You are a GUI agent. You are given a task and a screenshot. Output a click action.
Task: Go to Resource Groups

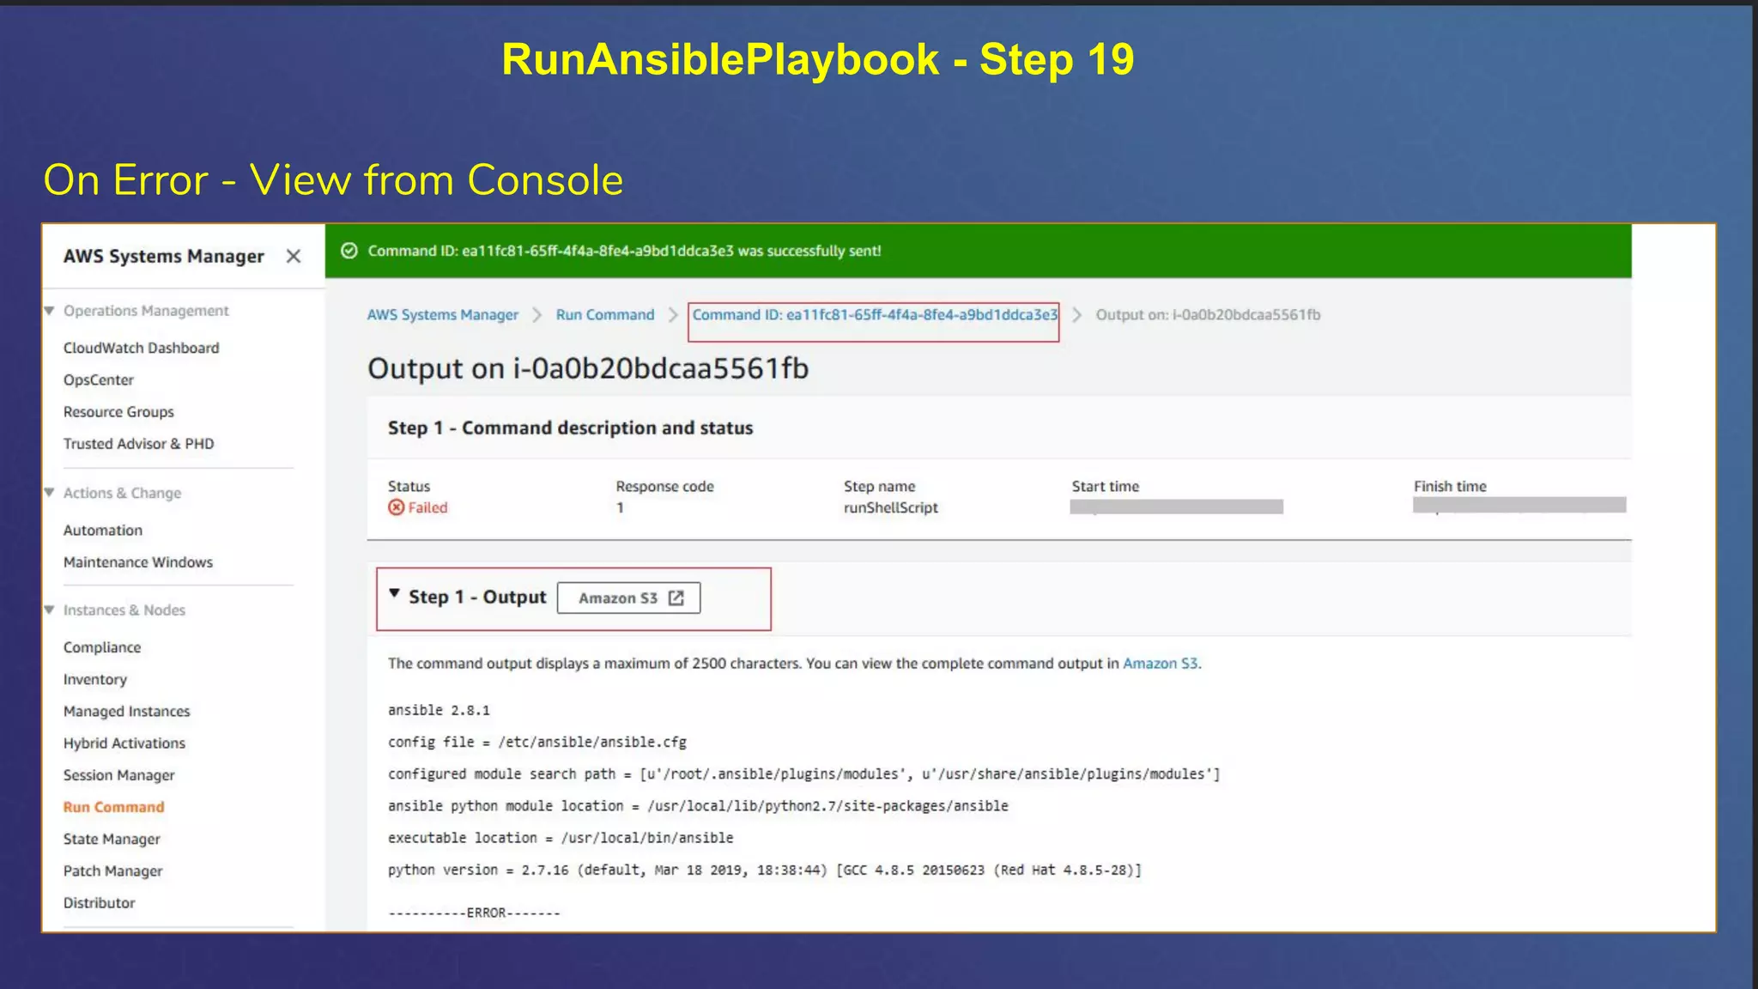118,412
